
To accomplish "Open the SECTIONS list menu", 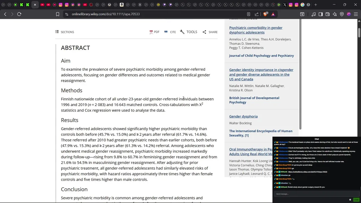I will [65, 32].
